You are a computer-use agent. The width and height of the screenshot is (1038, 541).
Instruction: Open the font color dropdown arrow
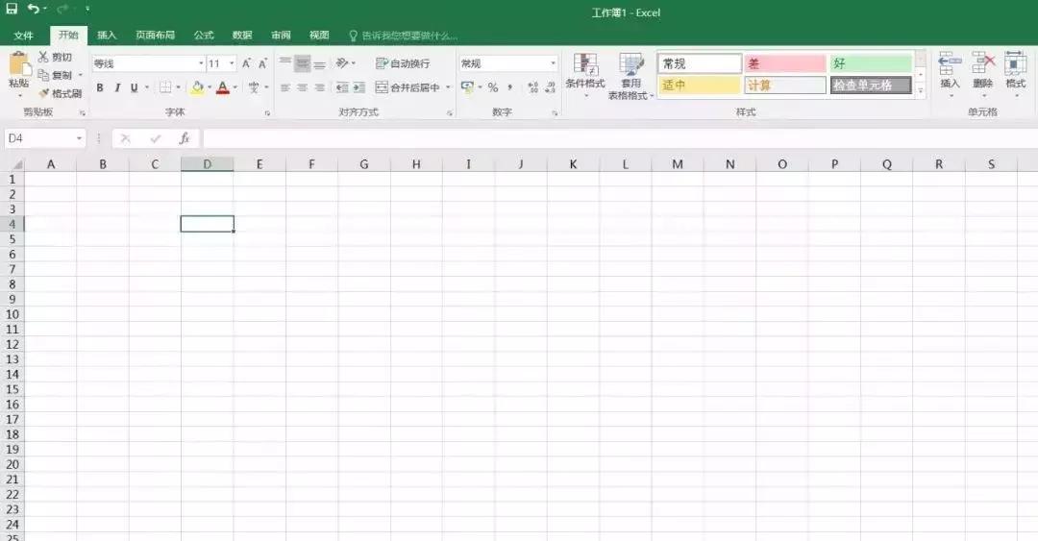[235, 87]
